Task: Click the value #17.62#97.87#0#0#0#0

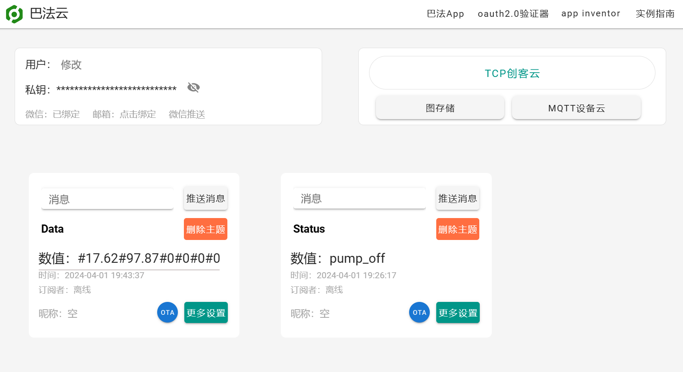Action: coord(149,258)
